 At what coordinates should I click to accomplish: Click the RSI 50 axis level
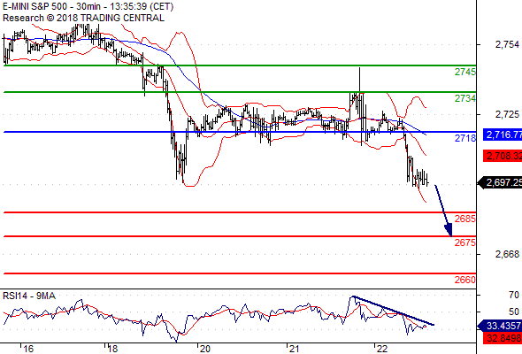point(514,312)
